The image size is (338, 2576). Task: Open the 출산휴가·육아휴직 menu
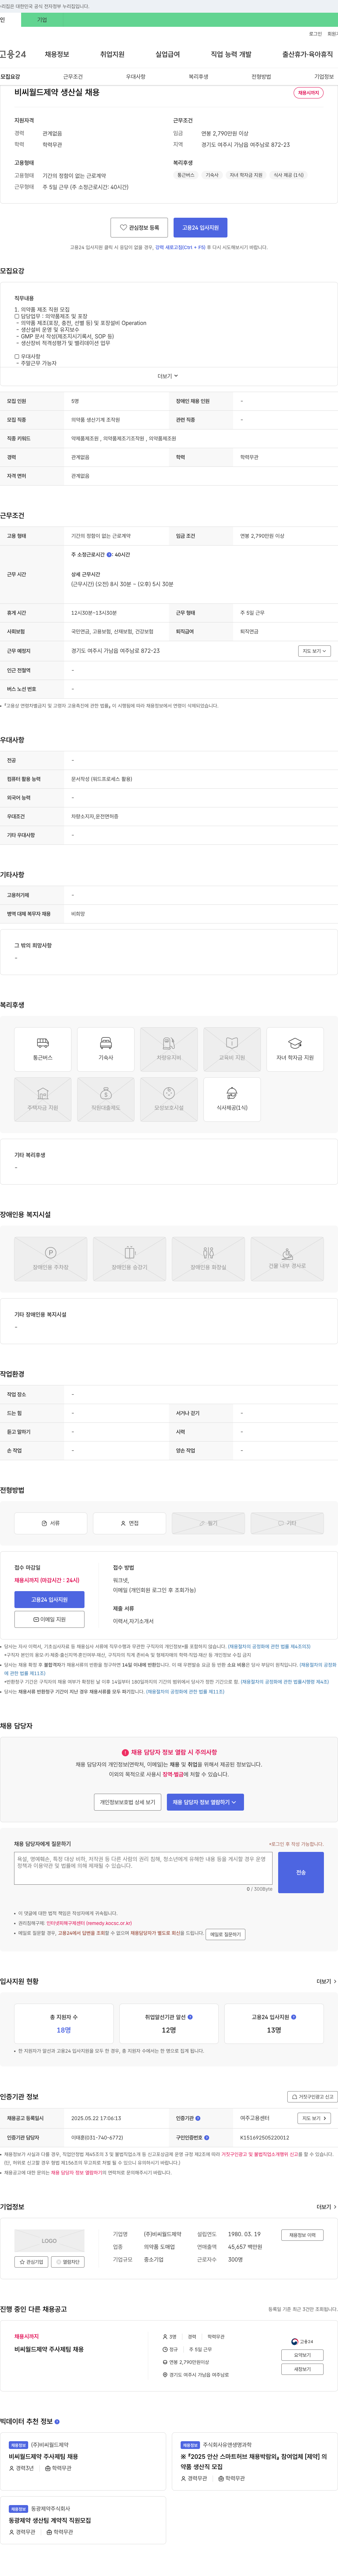point(307,54)
